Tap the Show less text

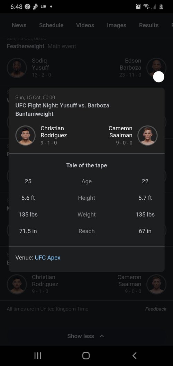(81, 336)
